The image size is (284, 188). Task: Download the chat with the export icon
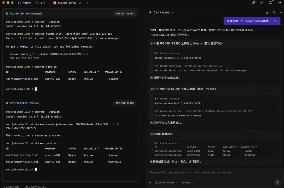tap(267, 12)
